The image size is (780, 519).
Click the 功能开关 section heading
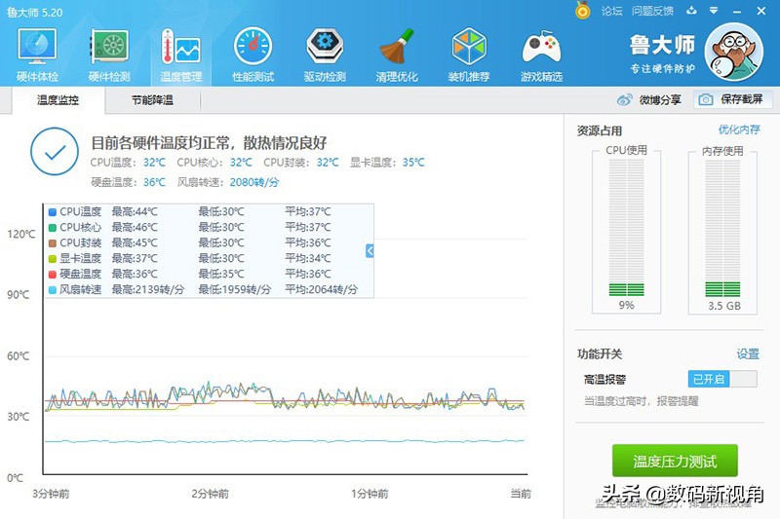tap(600, 353)
